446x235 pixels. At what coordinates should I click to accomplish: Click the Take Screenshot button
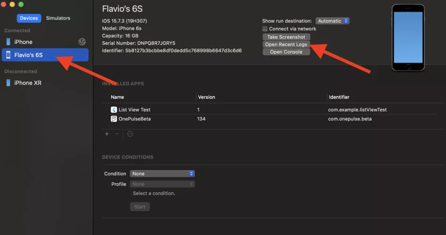click(286, 37)
